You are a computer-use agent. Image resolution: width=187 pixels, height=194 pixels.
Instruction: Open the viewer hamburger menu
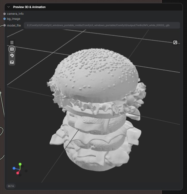coord(12,43)
